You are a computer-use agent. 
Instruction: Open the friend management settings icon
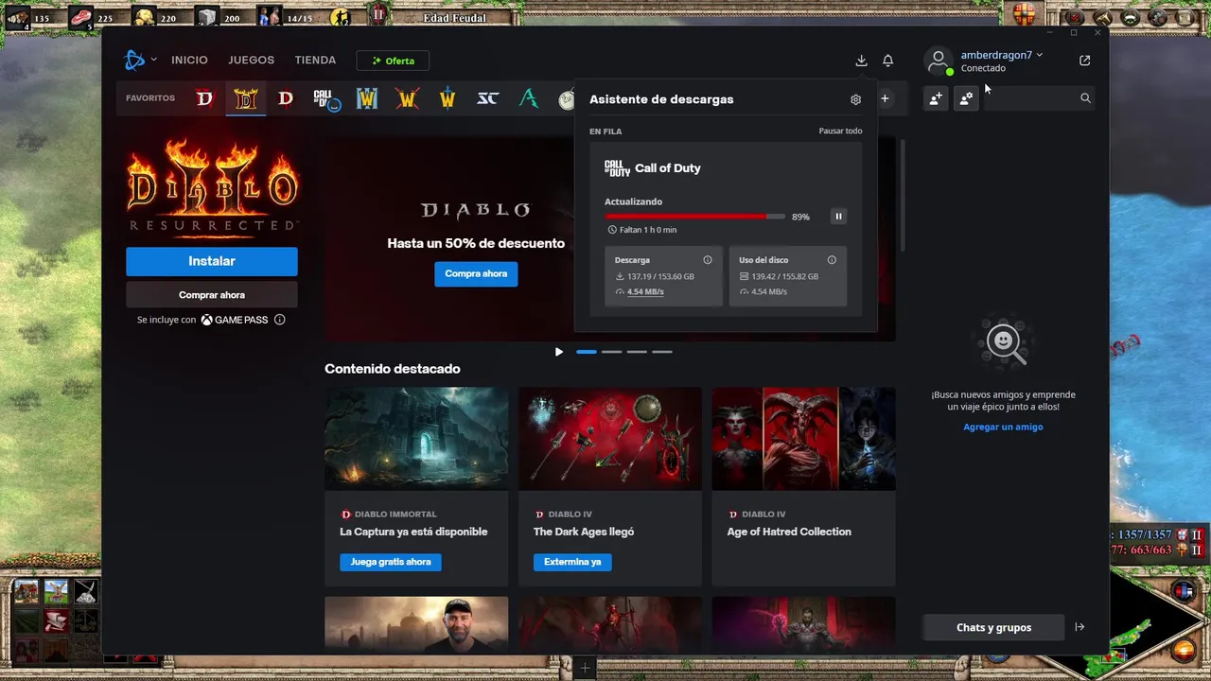coord(966,98)
